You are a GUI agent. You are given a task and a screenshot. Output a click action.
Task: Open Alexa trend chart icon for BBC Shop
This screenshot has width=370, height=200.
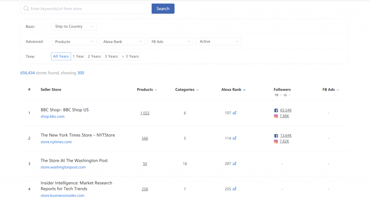click(234, 113)
